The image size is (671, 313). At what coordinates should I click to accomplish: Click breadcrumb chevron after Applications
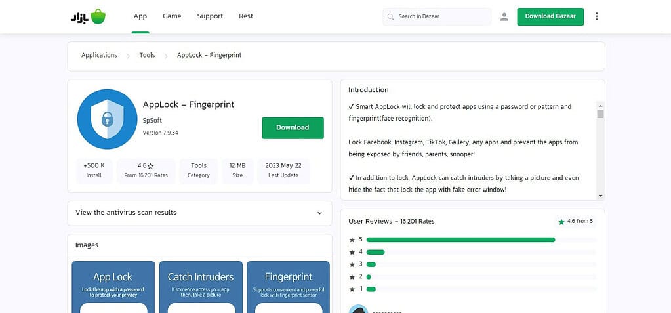click(x=128, y=56)
